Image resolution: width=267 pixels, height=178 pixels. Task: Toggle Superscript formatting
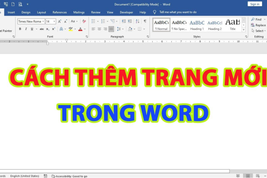point(53,29)
